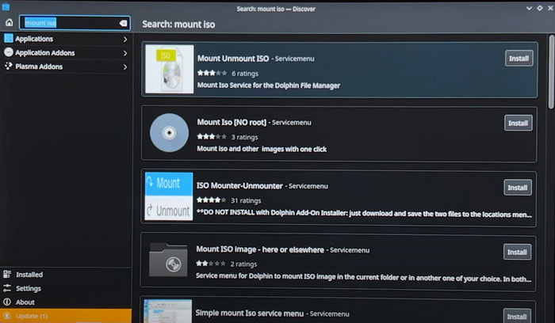The height and width of the screenshot is (323, 555).
Task: Select the 'ISO Mounter-Unmounter' title
Action: pos(239,186)
